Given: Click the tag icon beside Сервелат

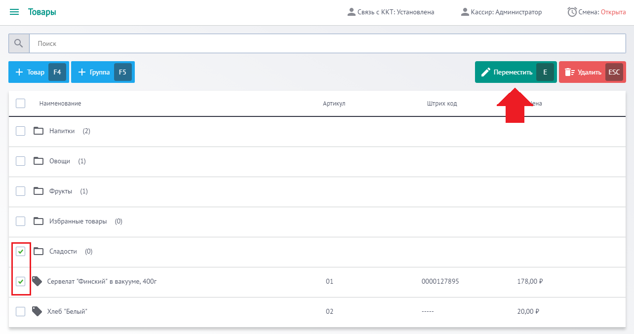Looking at the screenshot, I should pos(37,281).
